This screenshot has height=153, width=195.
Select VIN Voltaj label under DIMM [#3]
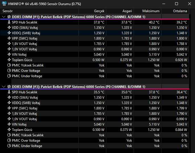click(19, 124)
